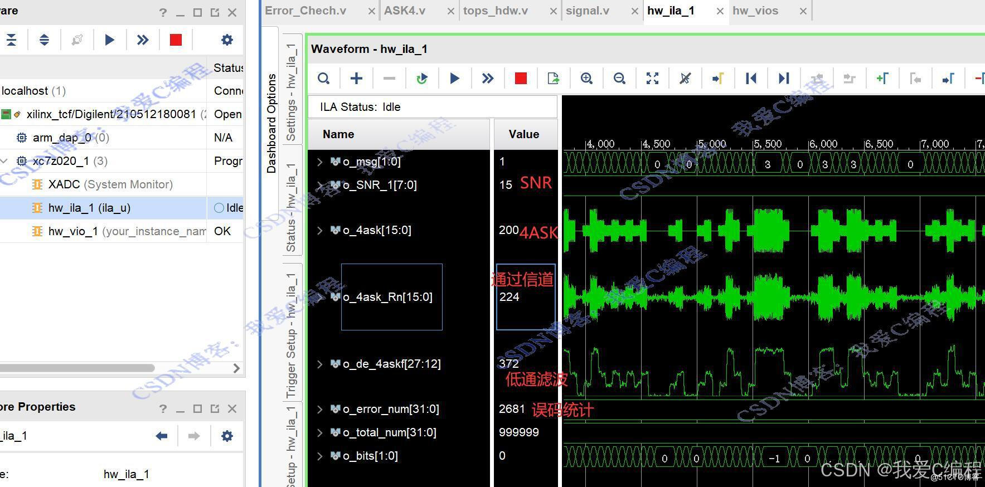985x487 pixels.
Task: Open Properties panel settings gear
Action: 227,436
